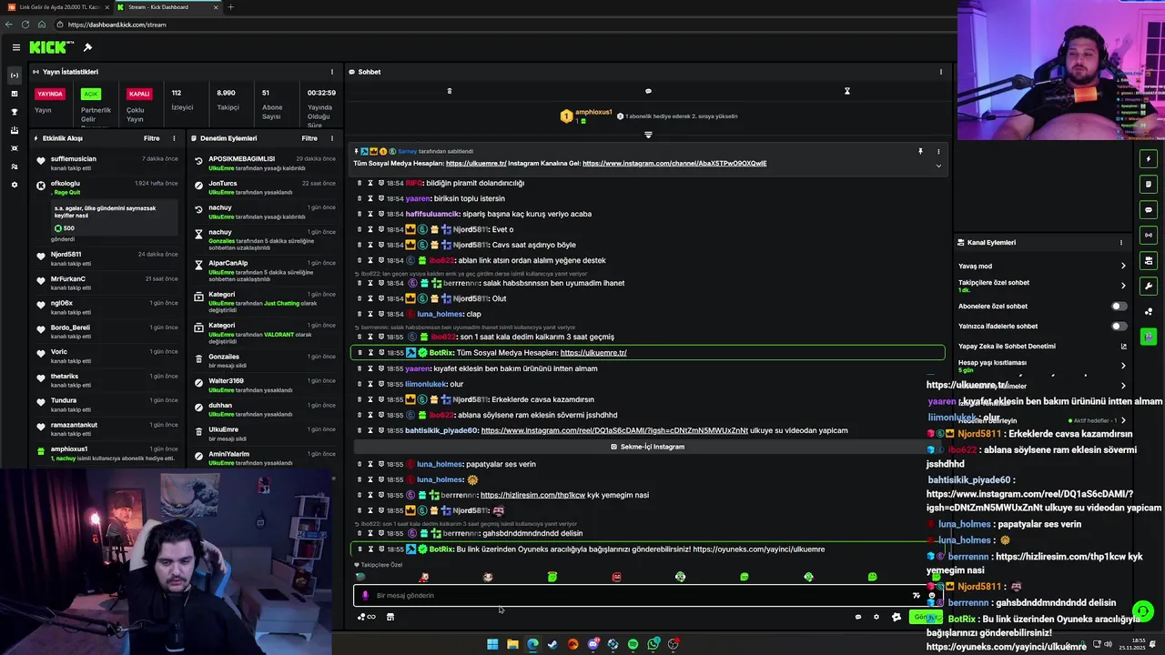Open the settings gear in the left sidebar
1165x655 pixels.
pyautogui.click(x=14, y=185)
